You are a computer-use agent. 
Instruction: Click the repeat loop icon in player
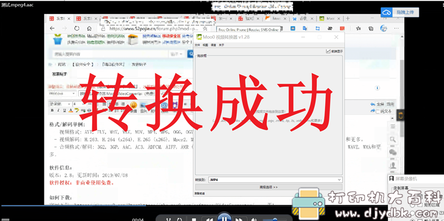click(179, 219)
